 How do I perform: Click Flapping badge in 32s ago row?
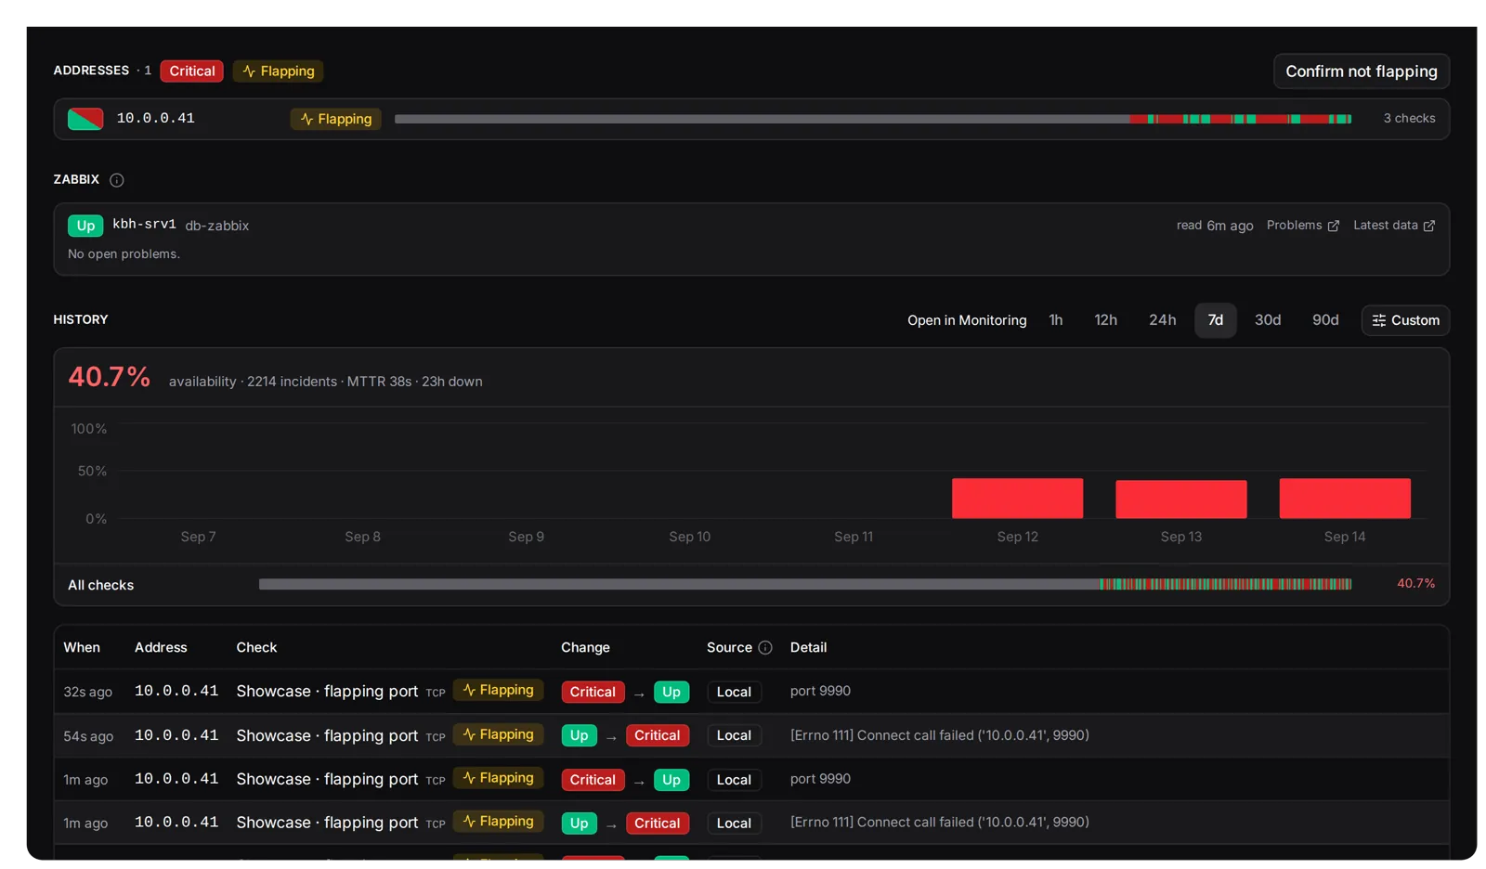[498, 690]
